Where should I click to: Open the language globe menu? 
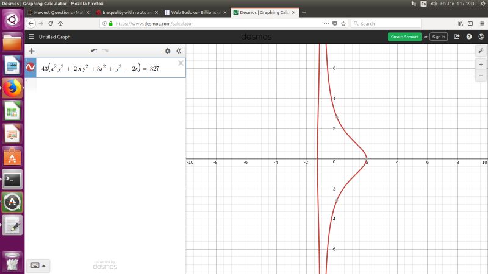(x=481, y=37)
